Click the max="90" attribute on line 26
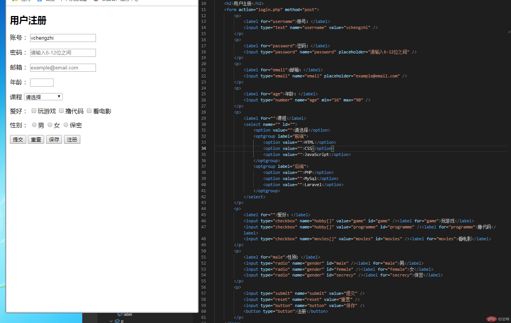 pyautogui.click(x=353, y=100)
